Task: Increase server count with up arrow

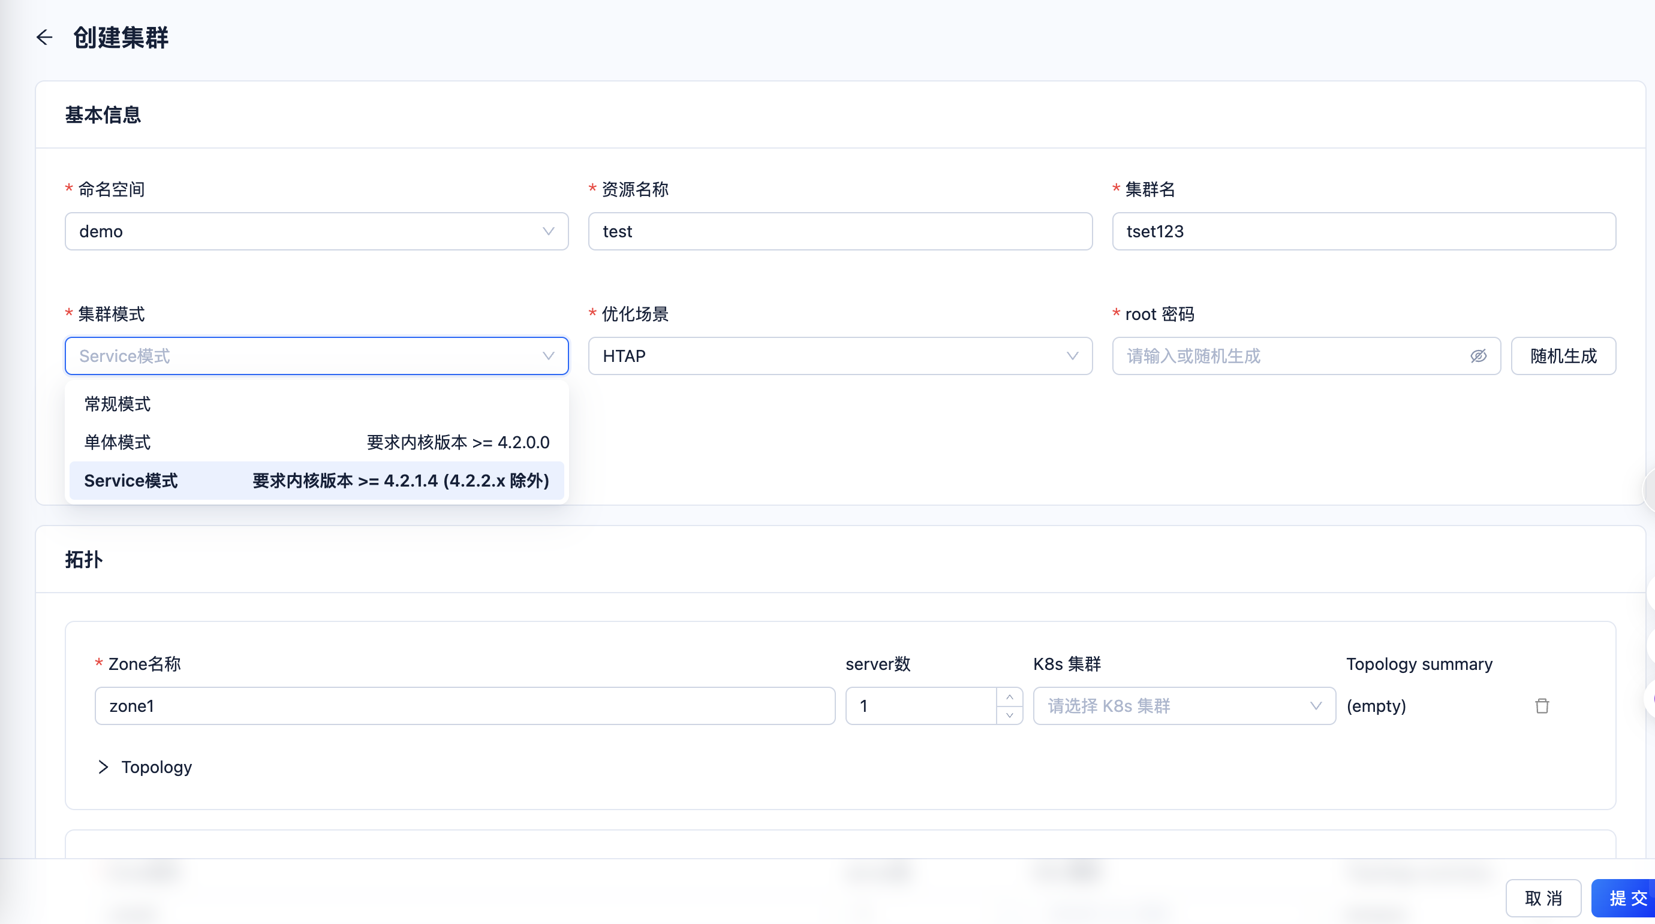Action: pos(1009,697)
